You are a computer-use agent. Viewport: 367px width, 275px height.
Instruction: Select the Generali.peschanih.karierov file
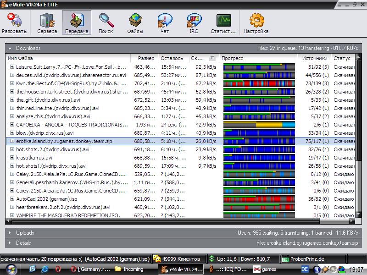click(x=72, y=182)
